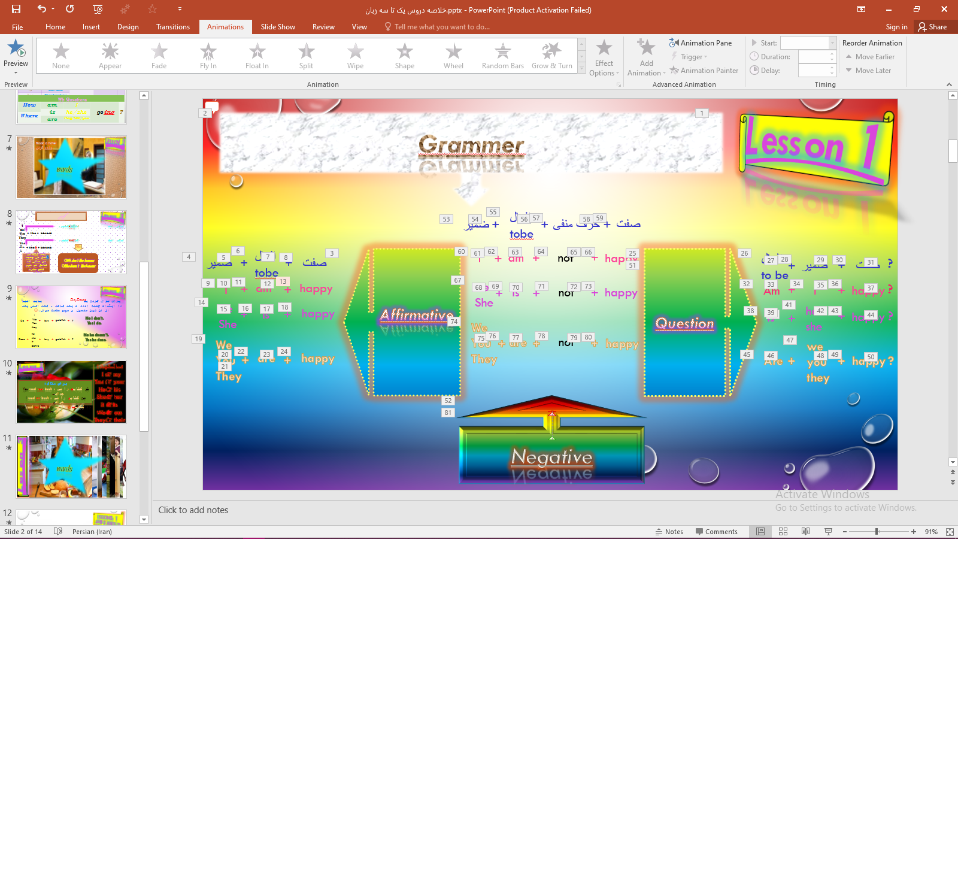The height and width of the screenshot is (873, 958).
Task: Select the slide 10 thumbnail
Action: (x=71, y=392)
